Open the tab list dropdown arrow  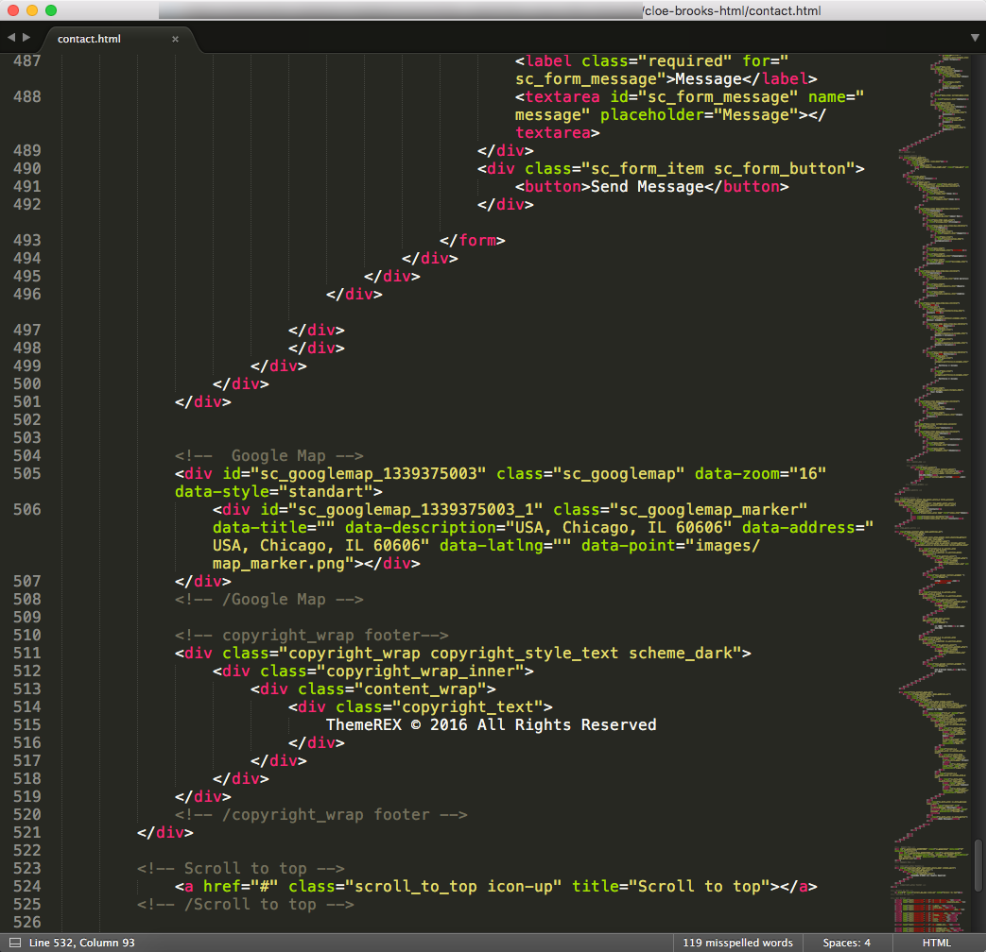pyautogui.click(x=975, y=38)
